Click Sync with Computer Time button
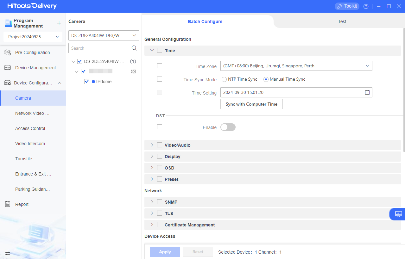 251,104
